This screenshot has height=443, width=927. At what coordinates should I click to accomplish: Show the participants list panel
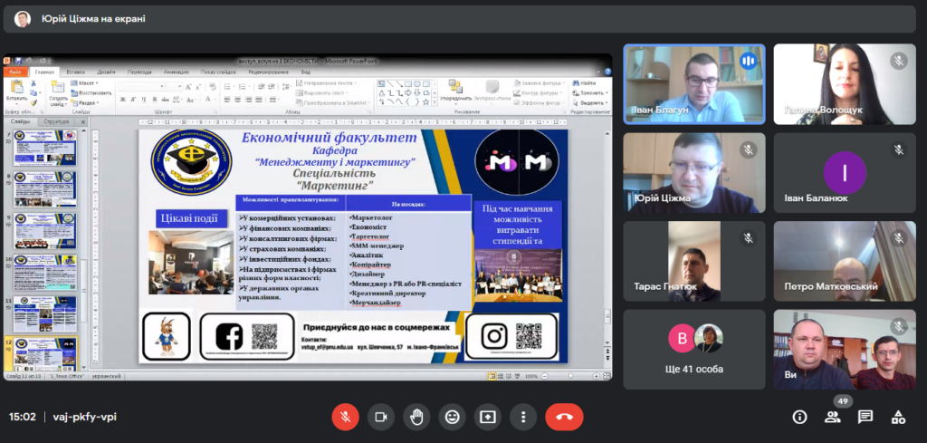pyautogui.click(x=832, y=417)
